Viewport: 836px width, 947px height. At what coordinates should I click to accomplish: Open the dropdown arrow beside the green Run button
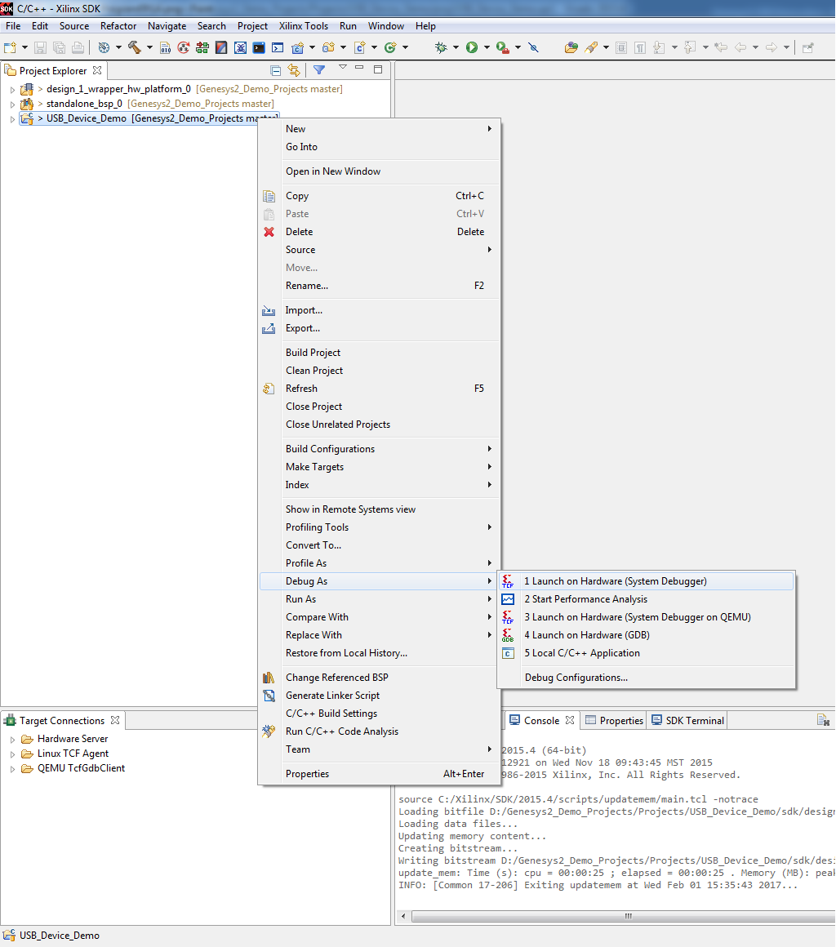point(487,47)
